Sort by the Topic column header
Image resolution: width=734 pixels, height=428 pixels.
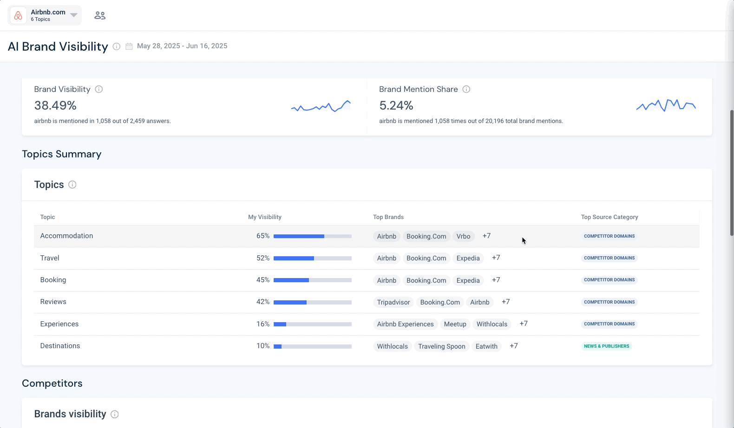point(47,217)
